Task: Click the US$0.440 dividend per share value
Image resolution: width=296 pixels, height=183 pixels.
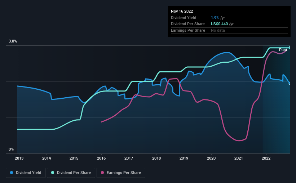Action: pyautogui.click(x=219, y=24)
